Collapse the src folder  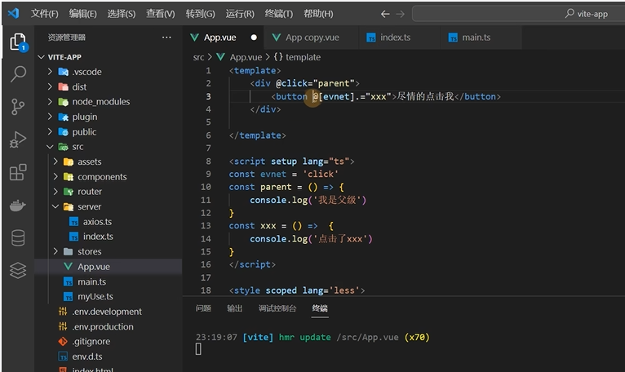[x=50, y=147]
